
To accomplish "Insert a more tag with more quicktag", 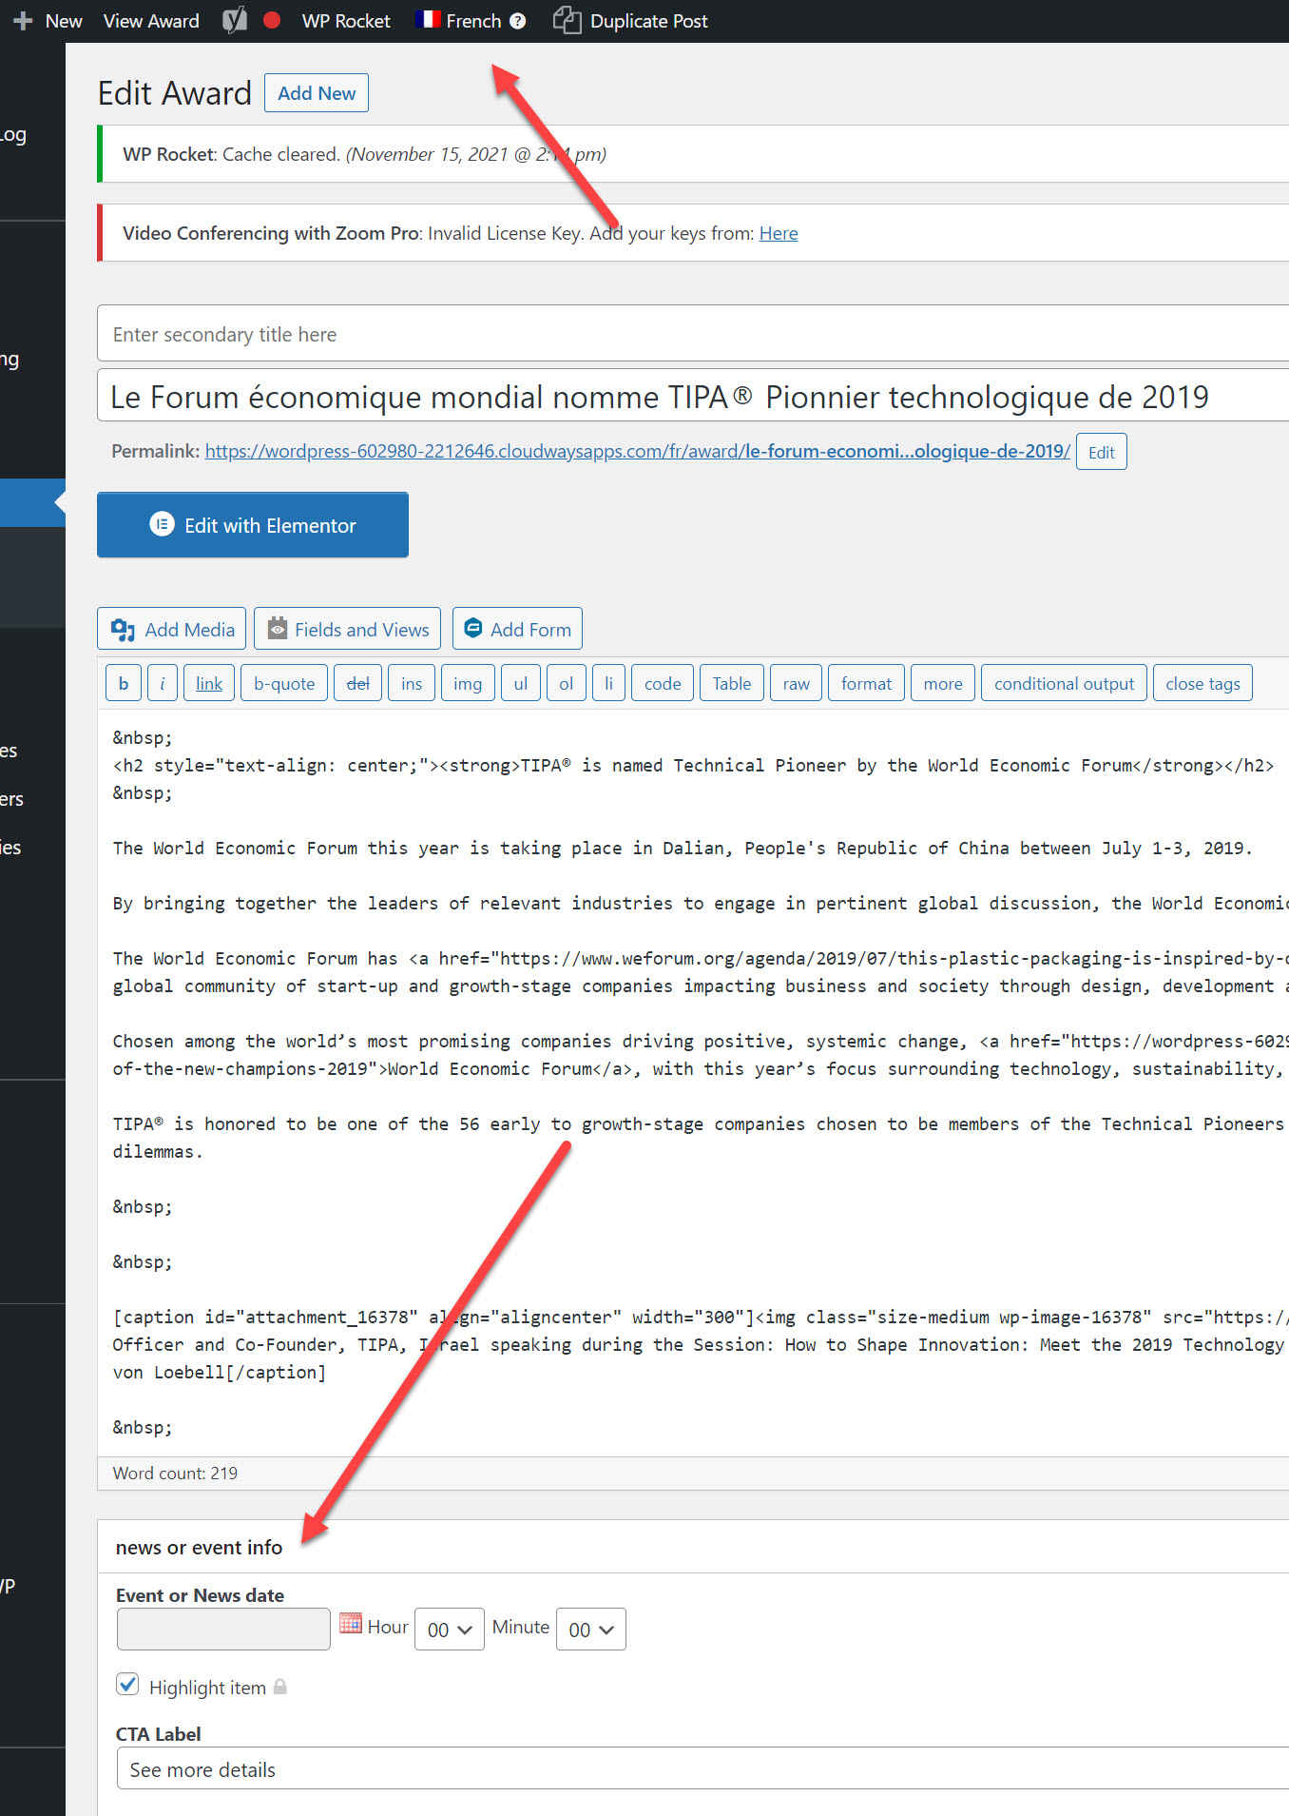I will click(x=943, y=683).
